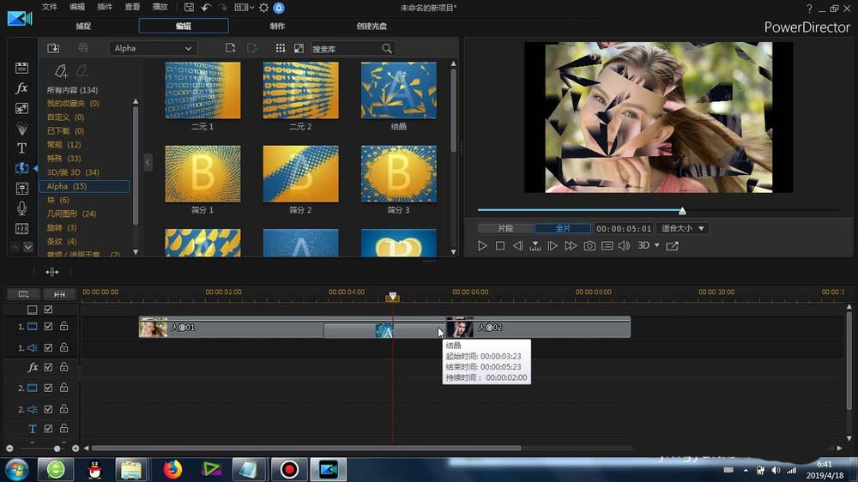Open the Chapter Room icon
This screenshot has width=858, height=482.
tap(22, 229)
